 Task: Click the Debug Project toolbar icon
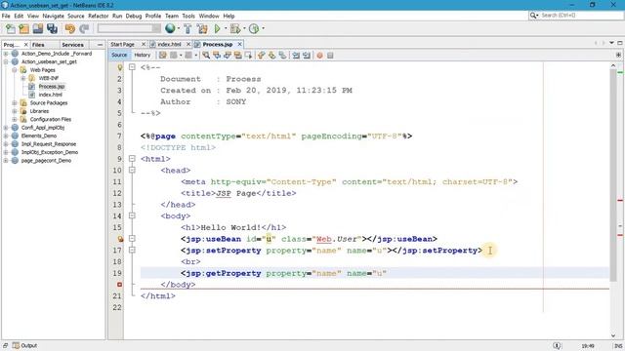pos(235,28)
